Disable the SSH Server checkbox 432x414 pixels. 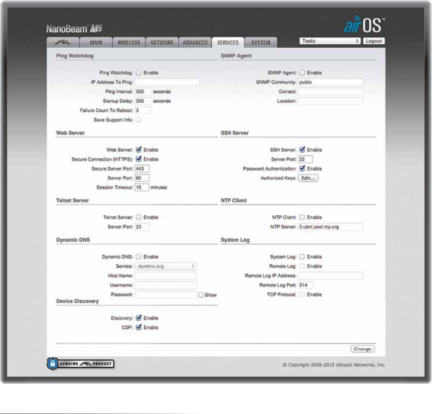coord(302,149)
